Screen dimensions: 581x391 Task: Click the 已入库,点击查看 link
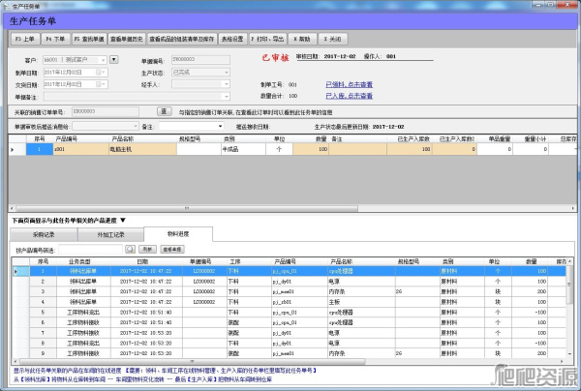[348, 98]
